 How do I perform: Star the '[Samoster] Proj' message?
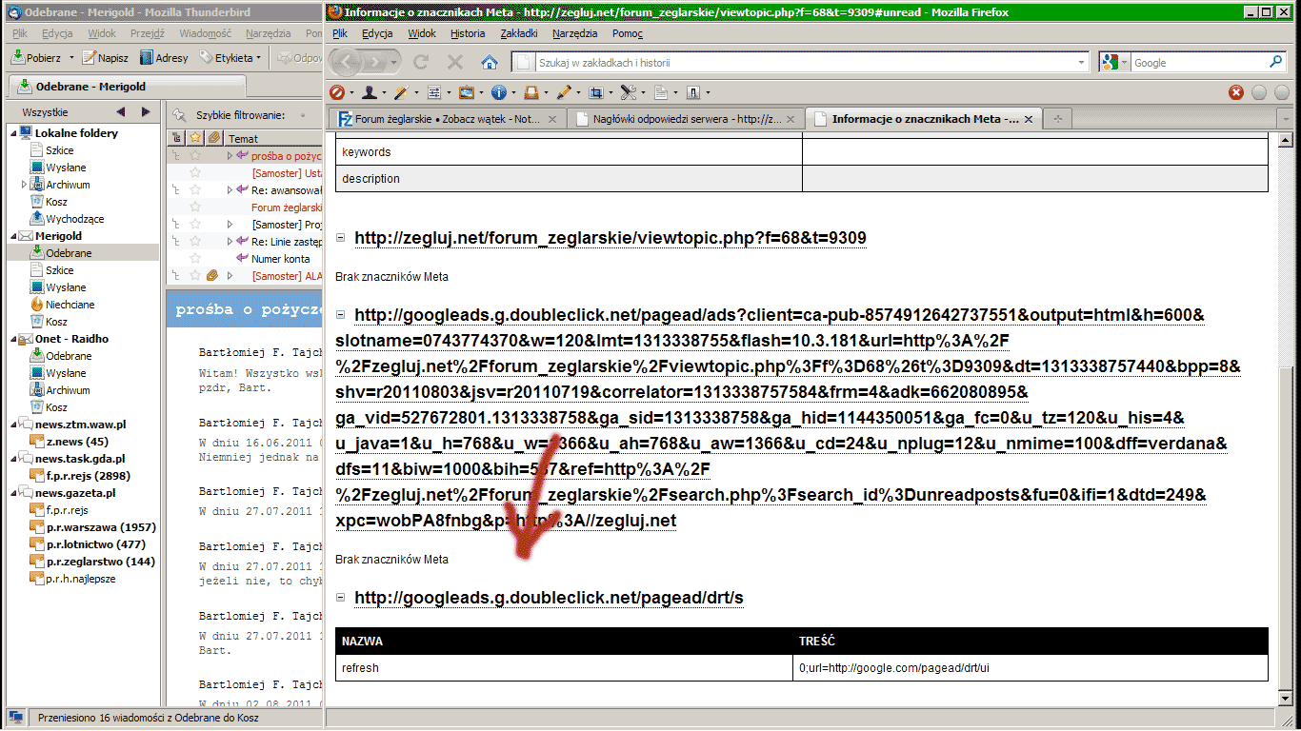pos(195,224)
